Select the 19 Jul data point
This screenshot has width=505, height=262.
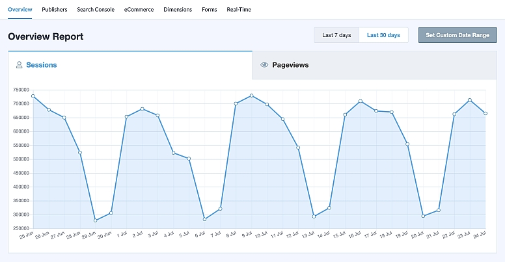pyautogui.click(x=407, y=144)
